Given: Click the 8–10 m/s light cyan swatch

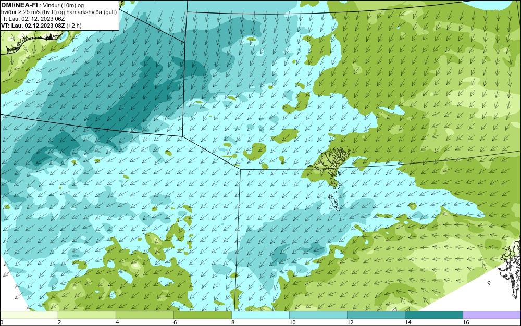Looking at the screenshot, I should click(260, 315).
